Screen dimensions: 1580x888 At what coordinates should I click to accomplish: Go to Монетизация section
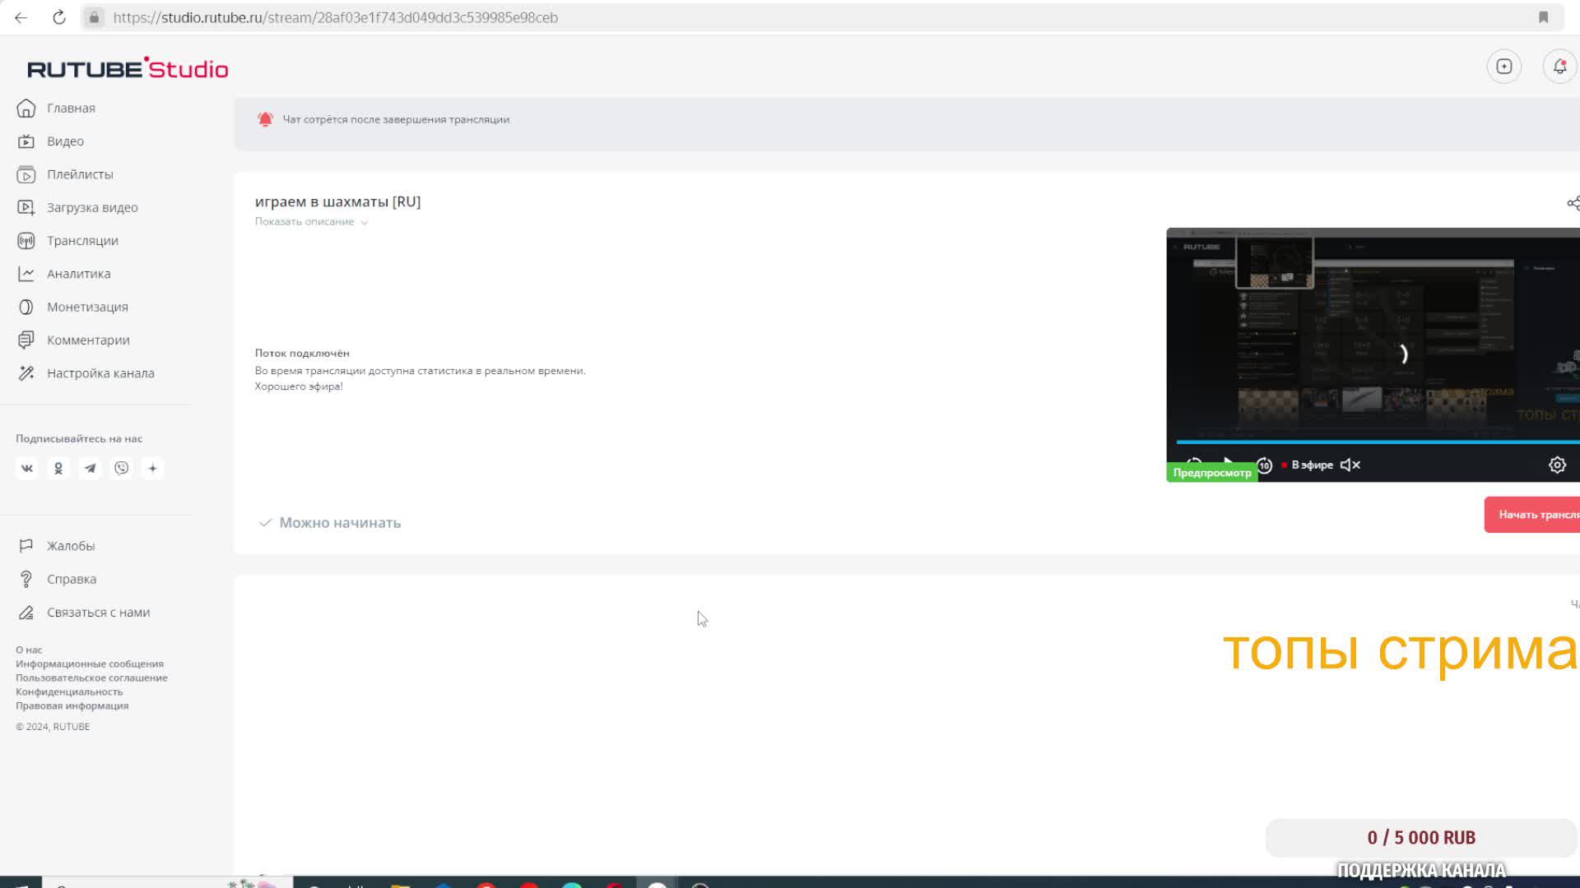pos(87,307)
